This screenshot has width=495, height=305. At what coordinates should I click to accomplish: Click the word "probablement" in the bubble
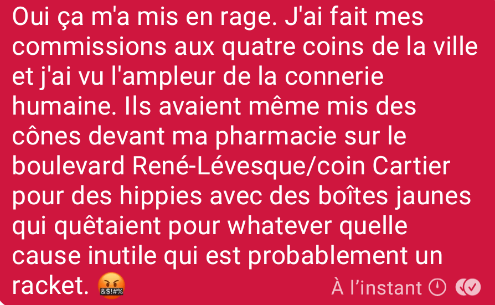pos(328,256)
